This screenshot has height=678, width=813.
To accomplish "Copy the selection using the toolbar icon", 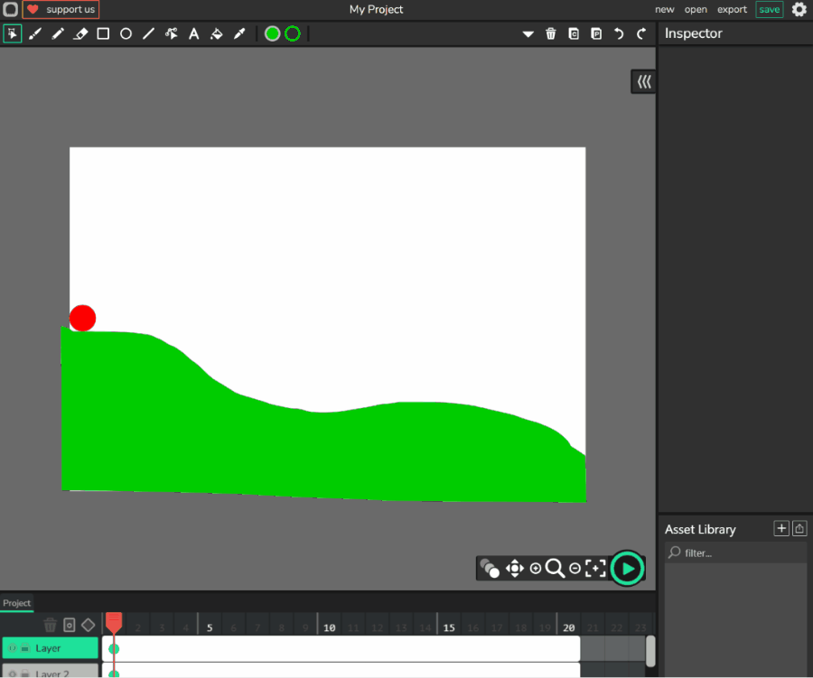I will (x=574, y=33).
